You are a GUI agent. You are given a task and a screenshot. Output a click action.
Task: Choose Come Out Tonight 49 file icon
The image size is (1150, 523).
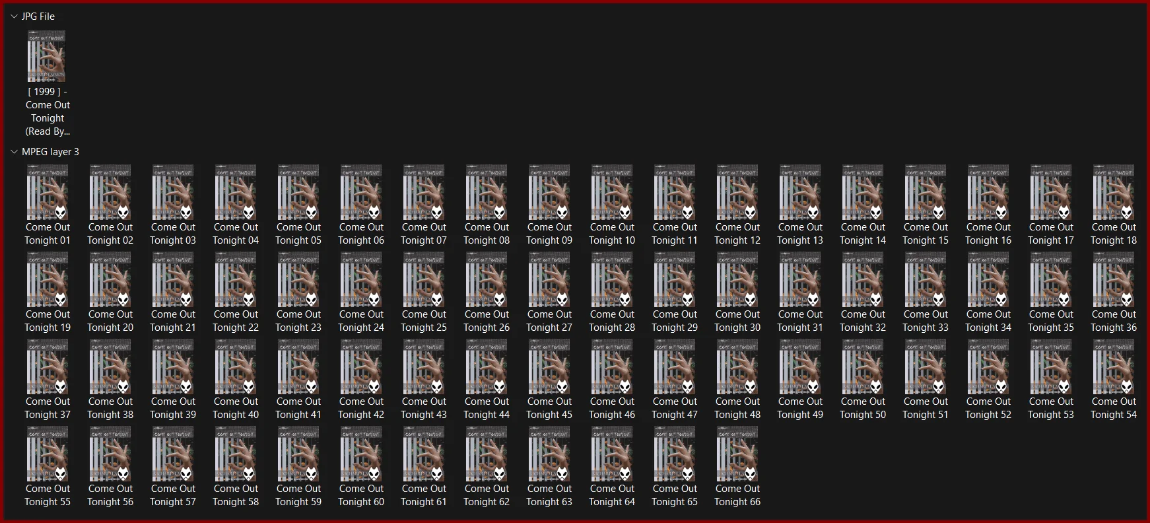800,366
